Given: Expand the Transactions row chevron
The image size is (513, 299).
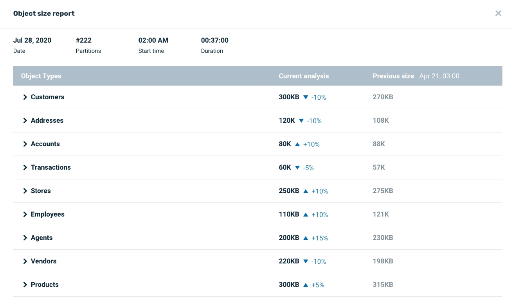Looking at the screenshot, I should (25, 167).
